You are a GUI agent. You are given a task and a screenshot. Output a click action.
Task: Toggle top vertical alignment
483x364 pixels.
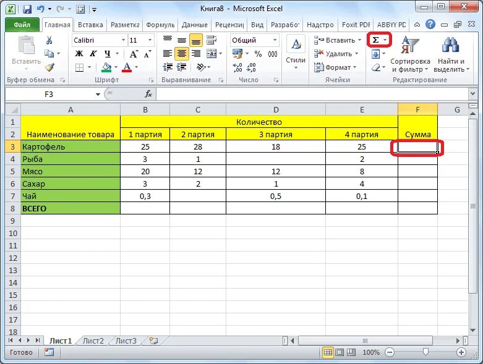pyautogui.click(x=168, y=40)
